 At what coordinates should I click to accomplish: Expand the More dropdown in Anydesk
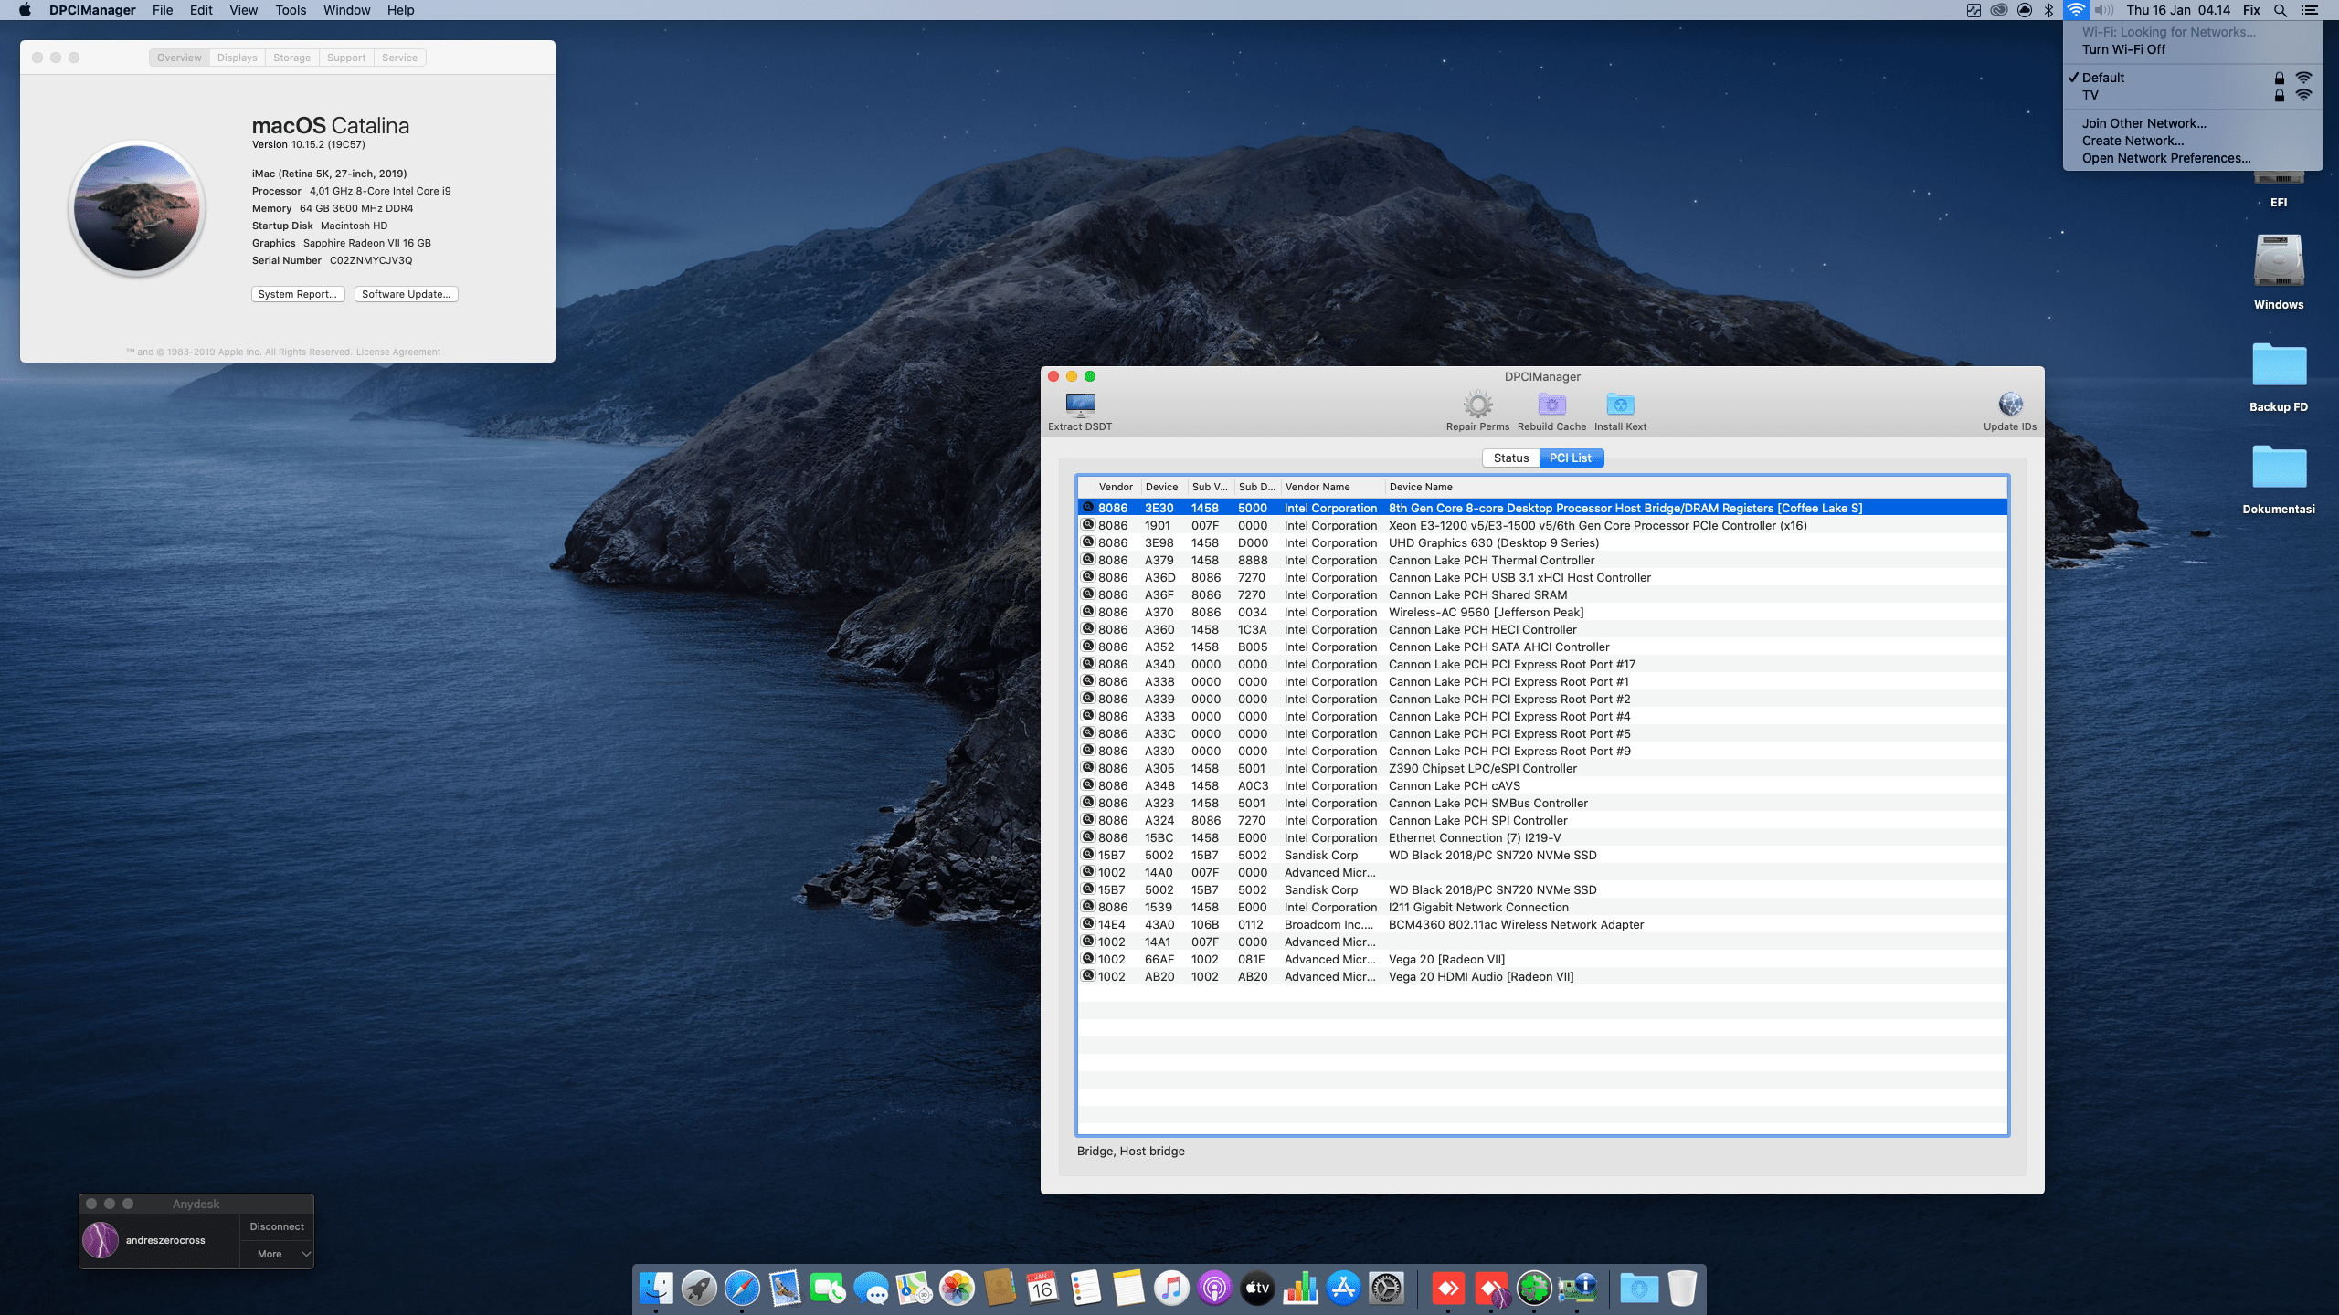coord(277,1254)
